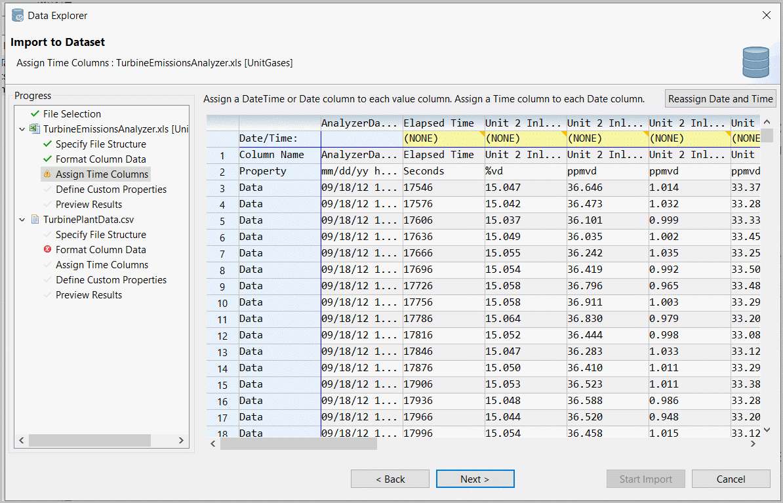Click green checkmark next to Specify File Structure
This screenshot has height=503, width=783.
click(x=47, y=144)
